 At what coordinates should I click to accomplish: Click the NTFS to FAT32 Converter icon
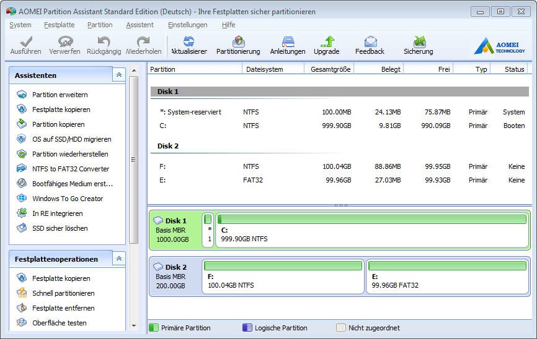(x=22, y=168)
